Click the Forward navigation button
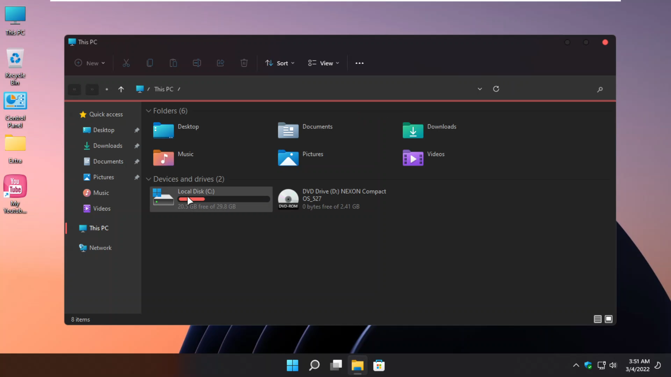The image size is (671, 377). click(x=92, y=89)
